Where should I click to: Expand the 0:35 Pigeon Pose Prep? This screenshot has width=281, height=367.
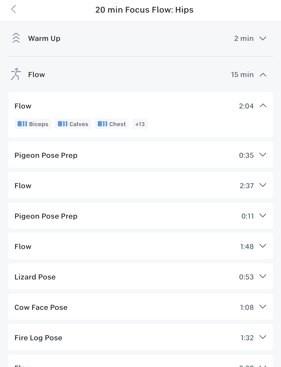263,155
